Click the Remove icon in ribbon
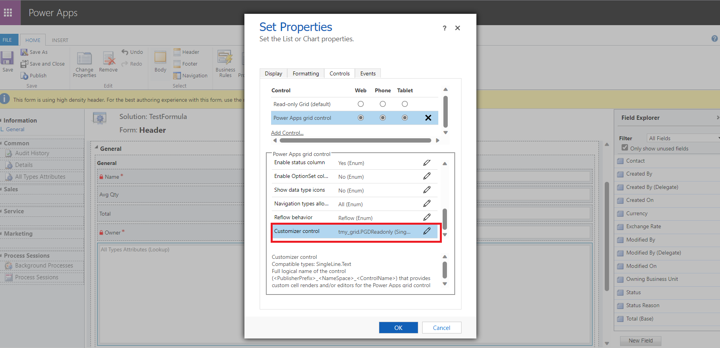 tap(109, 58)
